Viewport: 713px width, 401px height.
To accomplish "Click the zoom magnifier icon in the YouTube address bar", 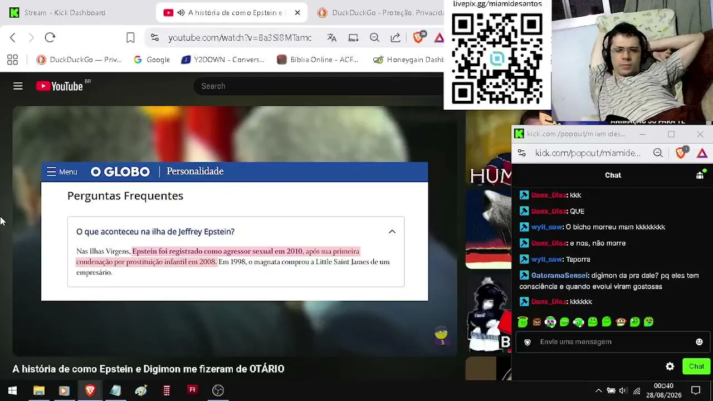I will tap(374, 37).
